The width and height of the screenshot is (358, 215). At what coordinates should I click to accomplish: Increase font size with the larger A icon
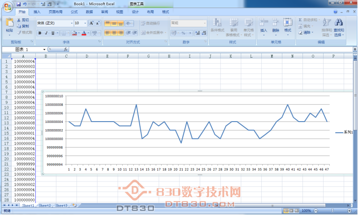pyautogui.click(x=91, y=23)
